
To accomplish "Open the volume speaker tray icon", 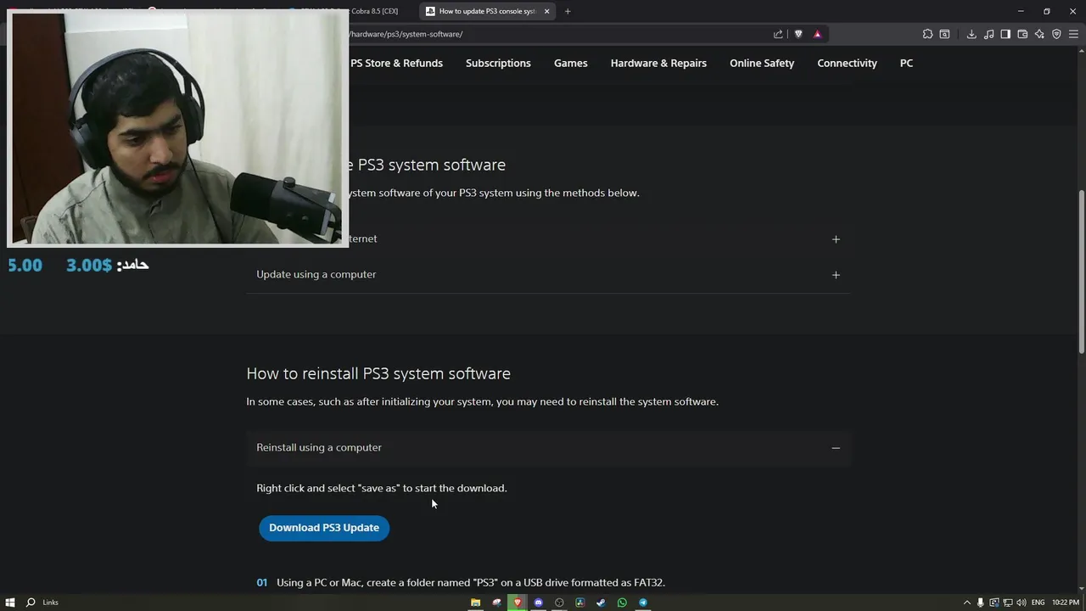I will [x=1021, y=603].
